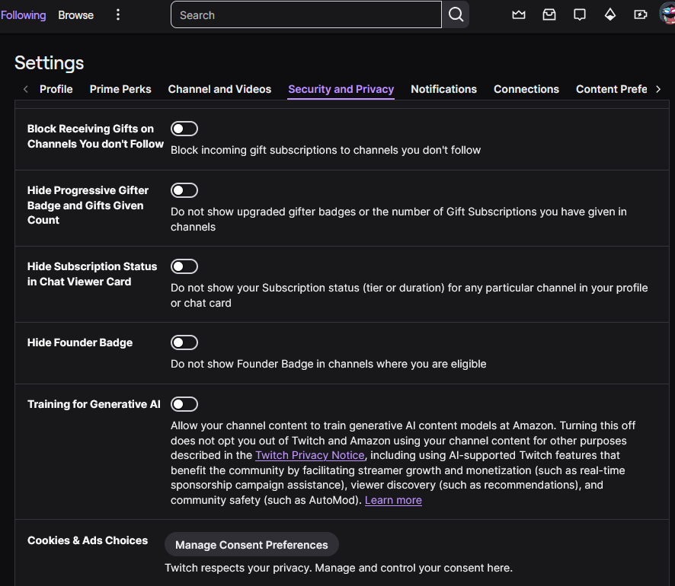Viewport: 675px width, 586px height.
Task: Enable Training for Generative AI switch
Action: (184, 403)
